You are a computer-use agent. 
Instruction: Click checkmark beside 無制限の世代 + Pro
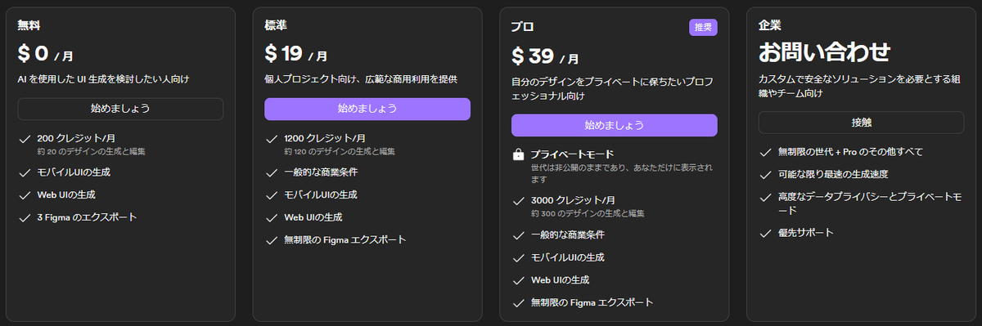coord(765,152)
